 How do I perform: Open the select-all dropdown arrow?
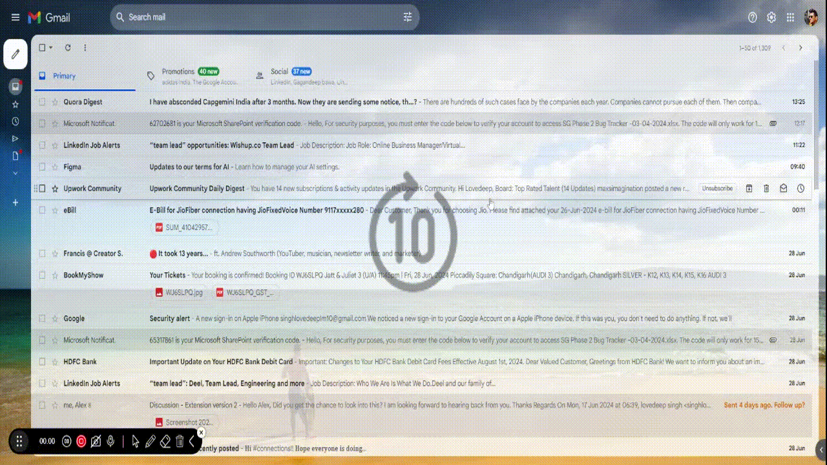tap(51, 48)
